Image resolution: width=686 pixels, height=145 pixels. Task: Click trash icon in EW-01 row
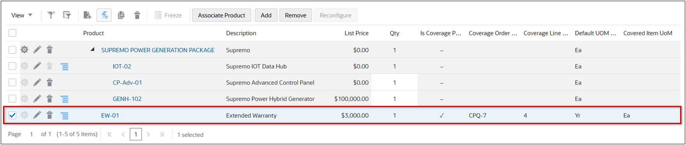[49, 115]
